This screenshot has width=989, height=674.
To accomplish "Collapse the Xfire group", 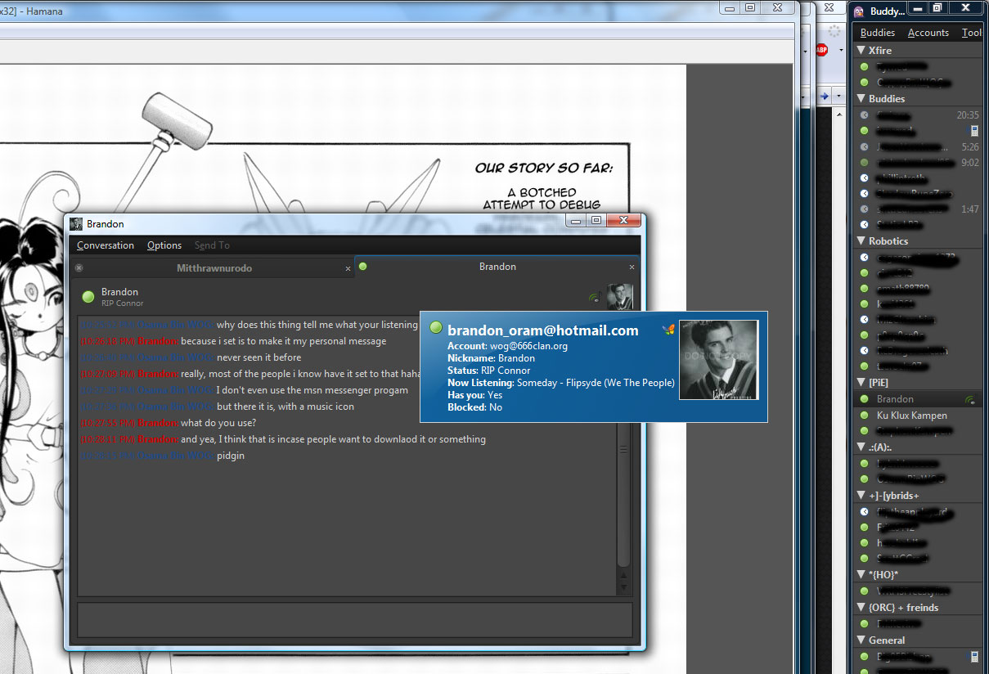I will point(861,50).
